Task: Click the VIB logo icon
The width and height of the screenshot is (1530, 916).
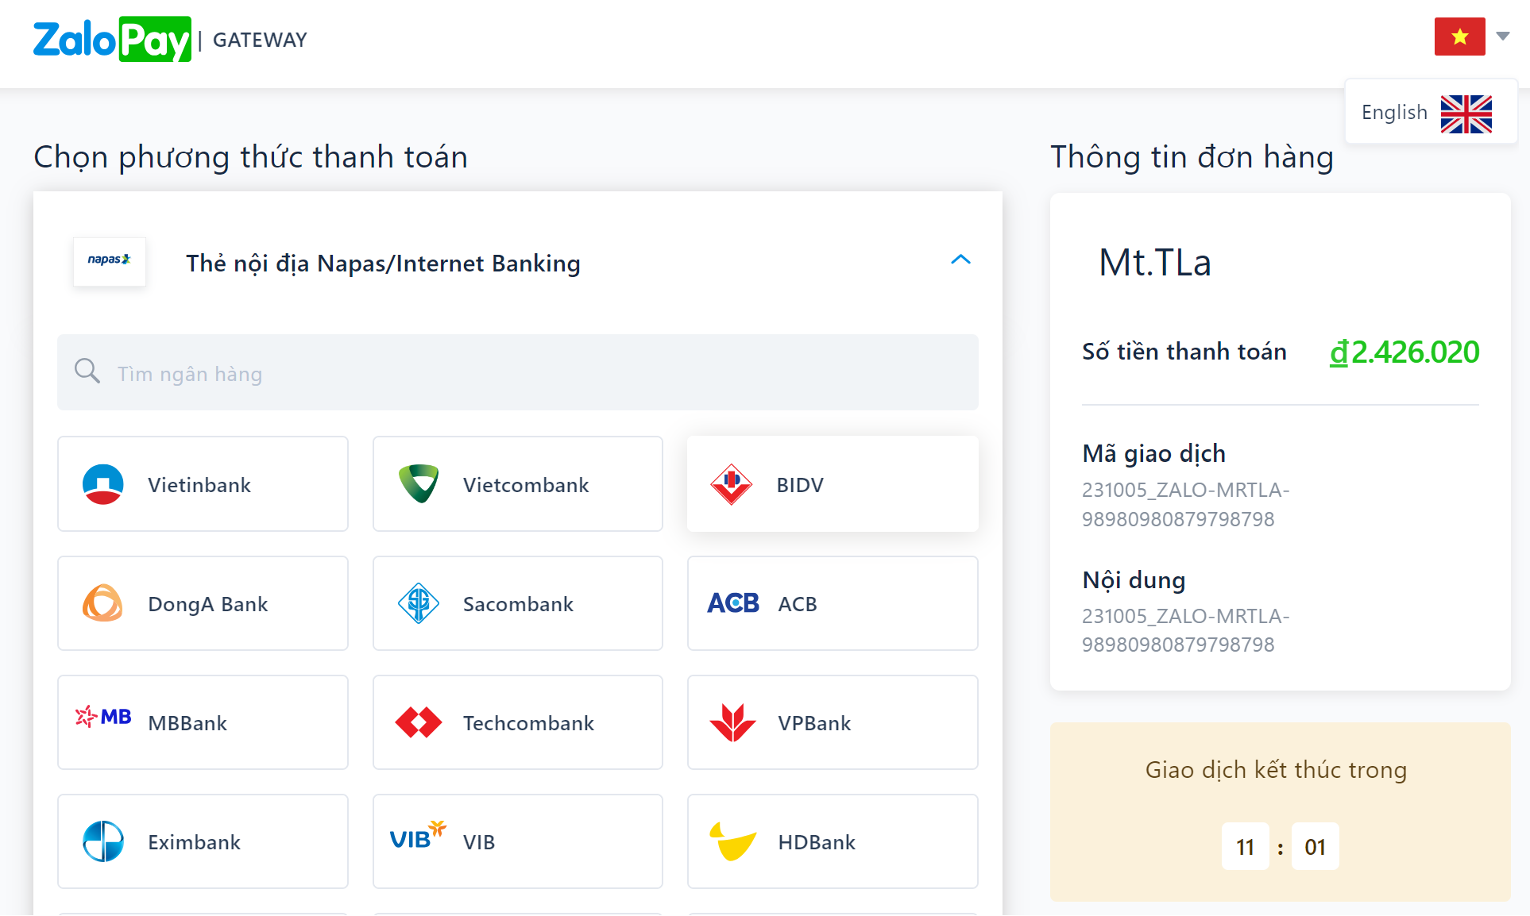Action: [418, 835]
